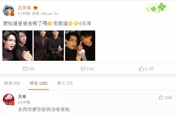Like 吴尊's comment using the thumbs-up icon

coord(161,97)
